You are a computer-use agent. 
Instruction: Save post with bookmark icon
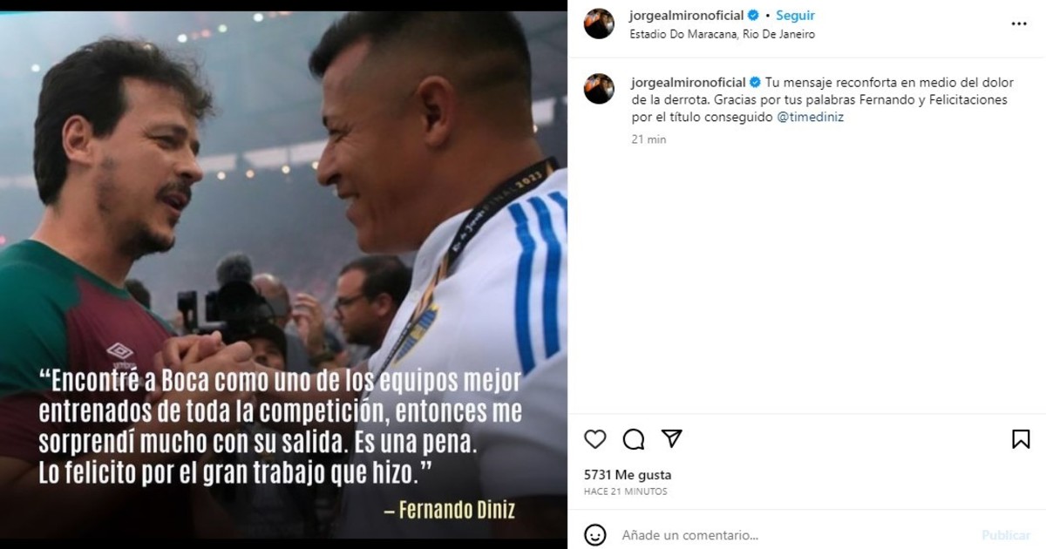[1021, 439]
